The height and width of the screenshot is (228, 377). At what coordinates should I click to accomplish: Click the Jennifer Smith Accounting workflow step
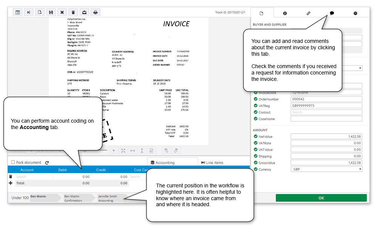coord(109,198)
